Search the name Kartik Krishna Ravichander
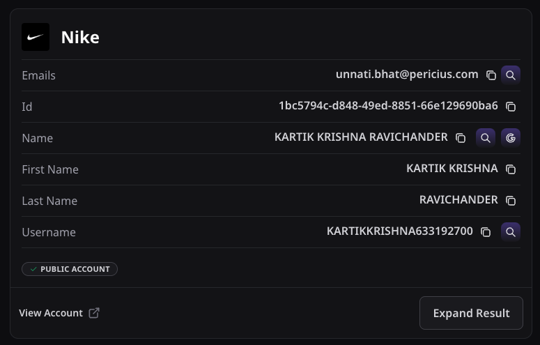This screenshot has width=540, height=345. pyautogui.click(x=486, y=138)
